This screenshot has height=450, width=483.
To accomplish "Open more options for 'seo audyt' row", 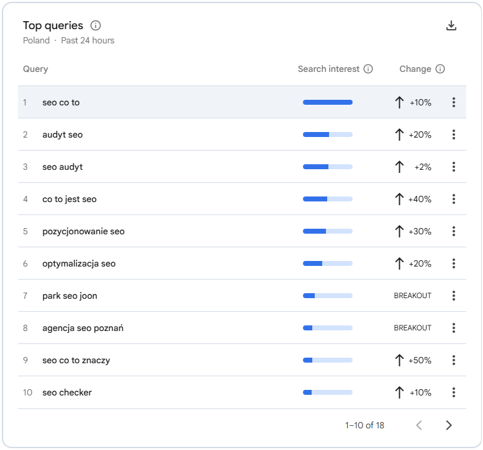I will click(x=454, y=167).
